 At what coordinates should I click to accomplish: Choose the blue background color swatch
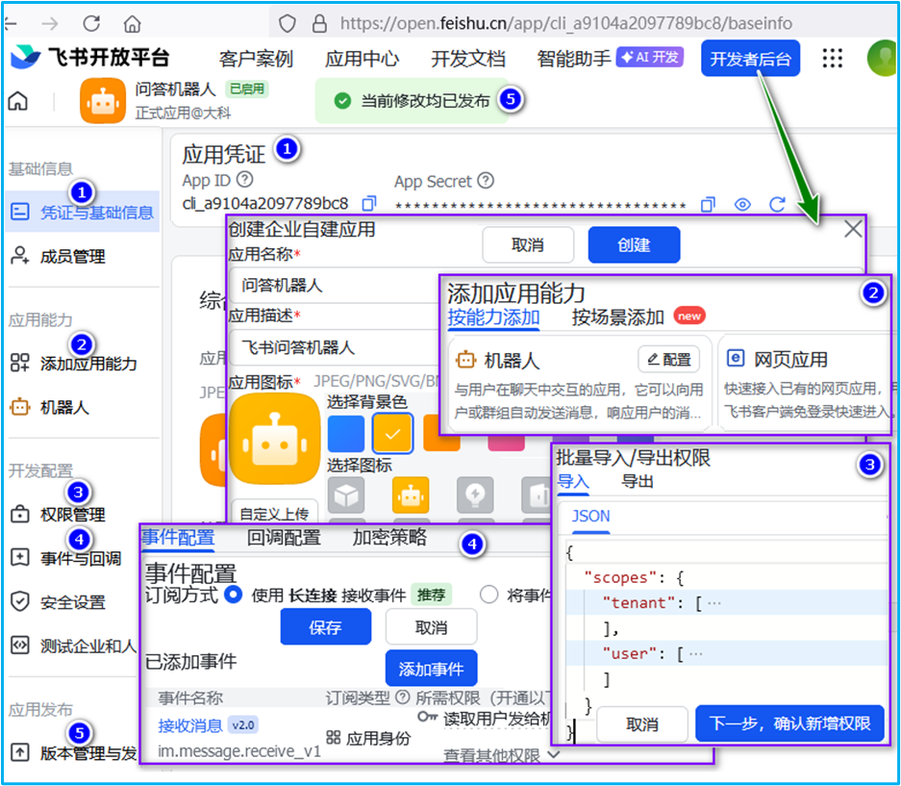pos(346,434)
